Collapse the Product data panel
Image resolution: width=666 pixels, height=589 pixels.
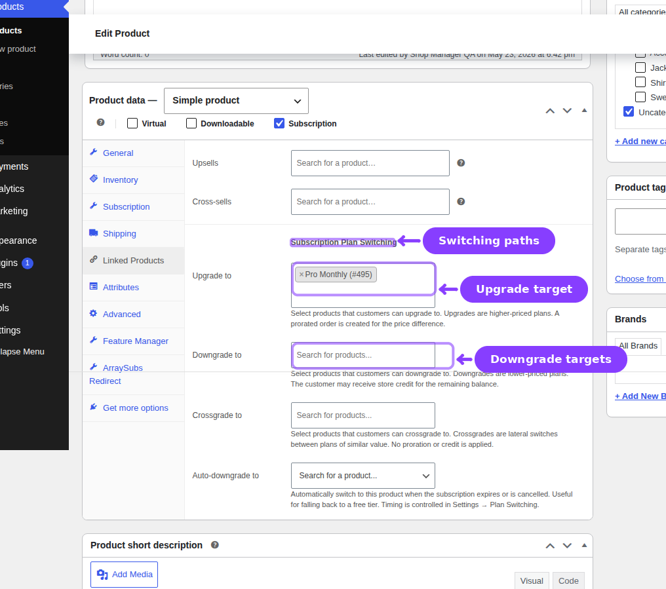click(585, 111)
